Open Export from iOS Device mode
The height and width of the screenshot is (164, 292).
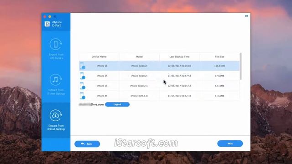pos(56,49)
